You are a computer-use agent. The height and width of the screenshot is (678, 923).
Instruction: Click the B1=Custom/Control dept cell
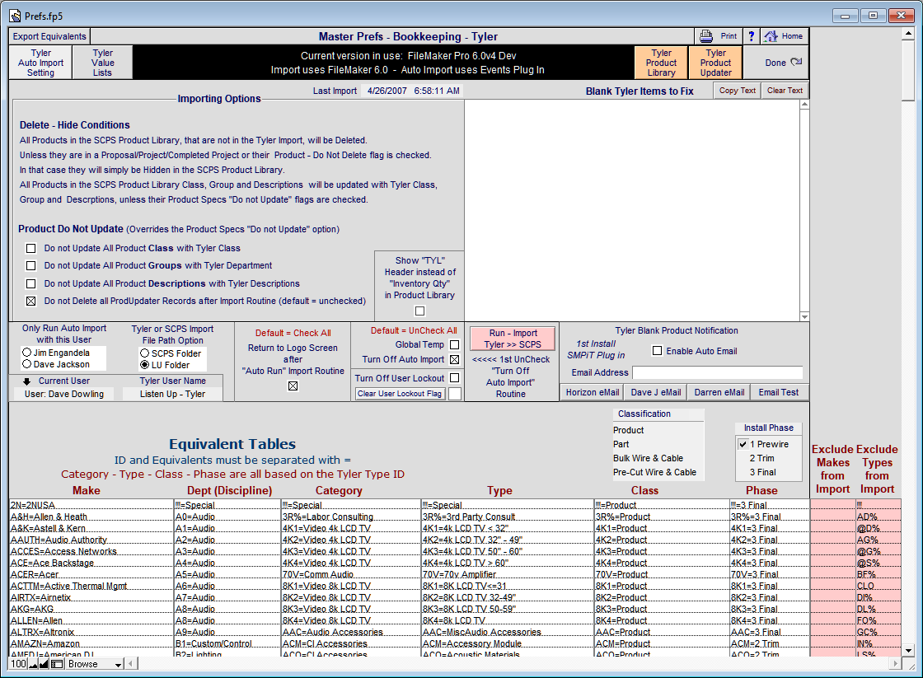[x=227, y=644]
